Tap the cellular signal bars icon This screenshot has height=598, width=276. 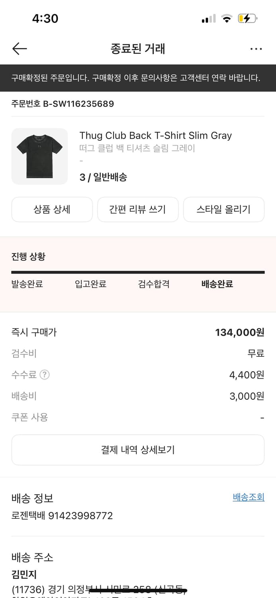tap(209, 18)
